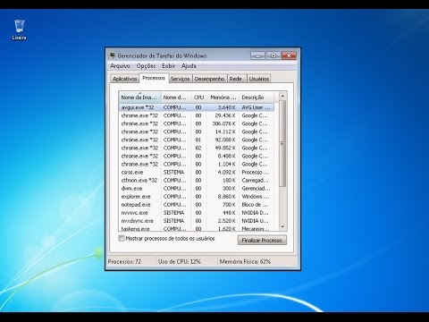Open the Usuários tab
This screenshot has height=322, width=429.
click(259, 79)
